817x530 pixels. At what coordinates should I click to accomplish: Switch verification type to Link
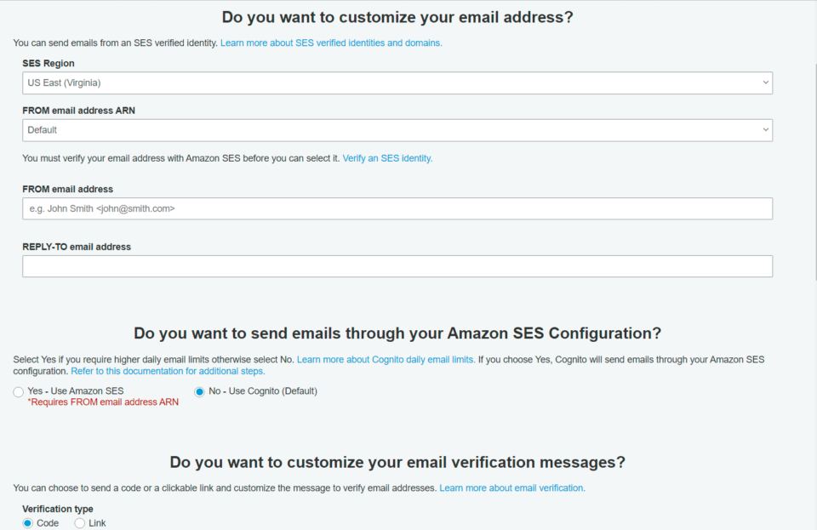click(x=81, y=522)
